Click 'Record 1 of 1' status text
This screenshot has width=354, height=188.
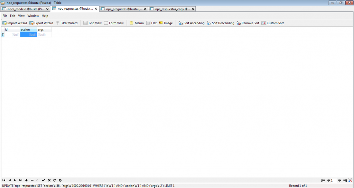[x=298, y=186]
